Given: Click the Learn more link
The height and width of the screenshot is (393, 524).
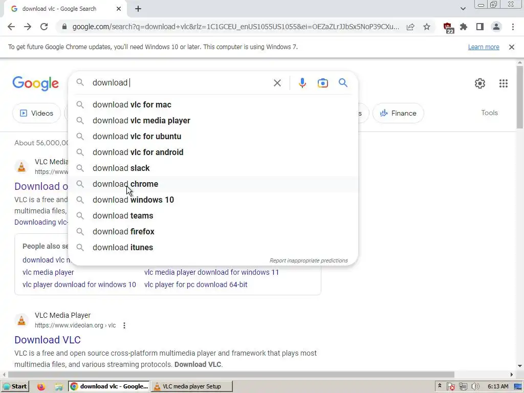Looking at the screenshot, I should coord(484,47).
